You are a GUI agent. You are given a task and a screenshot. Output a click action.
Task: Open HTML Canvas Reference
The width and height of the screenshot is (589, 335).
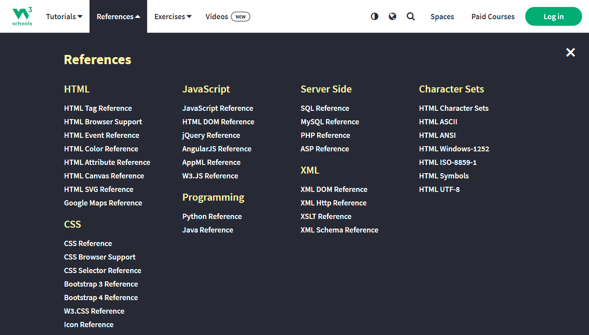104,176
